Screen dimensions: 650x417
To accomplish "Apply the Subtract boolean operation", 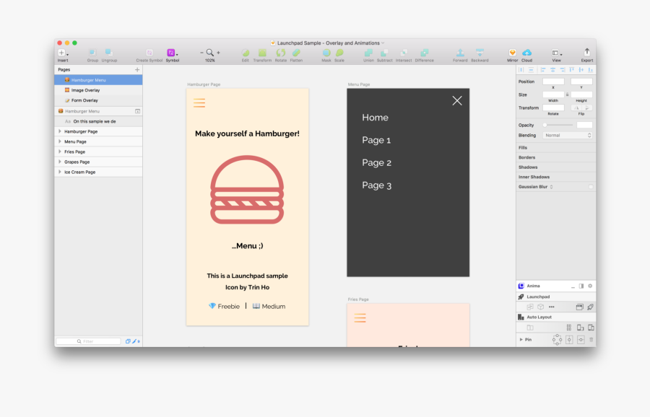I will 384,53.
